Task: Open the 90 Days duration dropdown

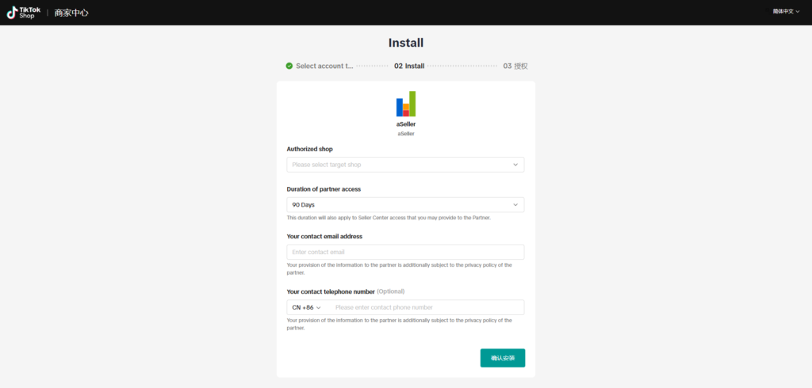Action: 405,205
